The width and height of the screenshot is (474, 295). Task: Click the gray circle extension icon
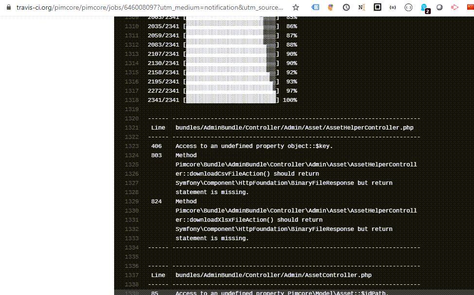(x=439, y=7)
